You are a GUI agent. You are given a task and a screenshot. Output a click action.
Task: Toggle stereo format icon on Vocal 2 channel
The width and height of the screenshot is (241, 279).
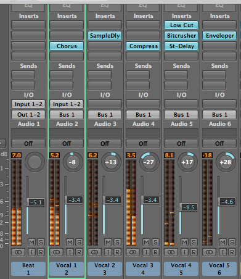94,252
